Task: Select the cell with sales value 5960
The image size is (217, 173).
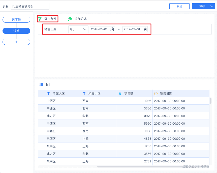Action: 135,123
